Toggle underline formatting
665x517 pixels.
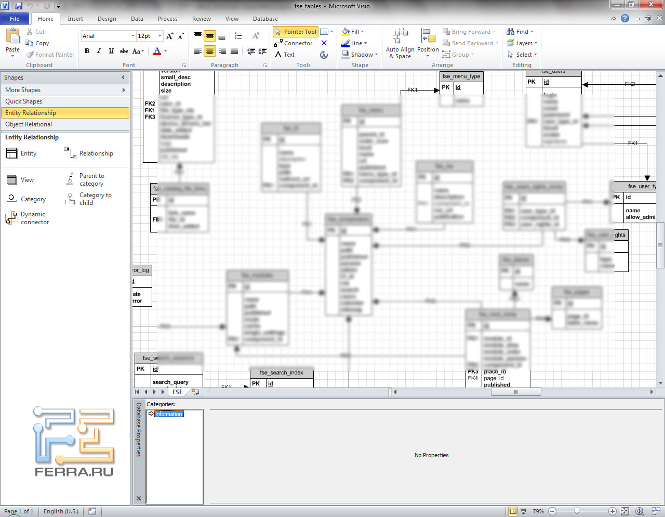coord(111,51)
